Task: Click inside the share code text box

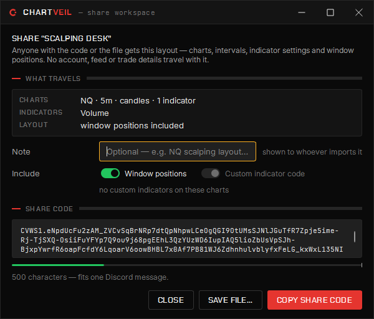Action: tap(187, 239)
